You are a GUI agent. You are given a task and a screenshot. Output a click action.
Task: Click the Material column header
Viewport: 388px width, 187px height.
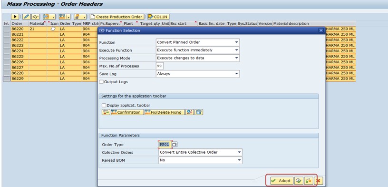tap(38, 23)
